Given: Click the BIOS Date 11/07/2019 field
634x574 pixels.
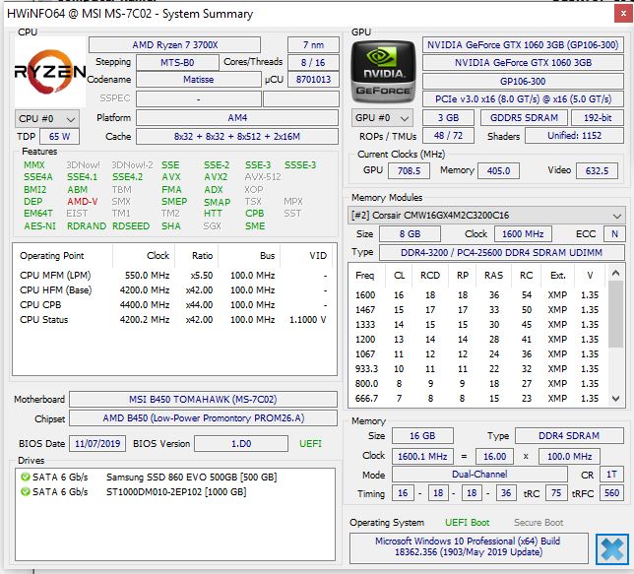Looking at the screenshot, I should 97,444.
